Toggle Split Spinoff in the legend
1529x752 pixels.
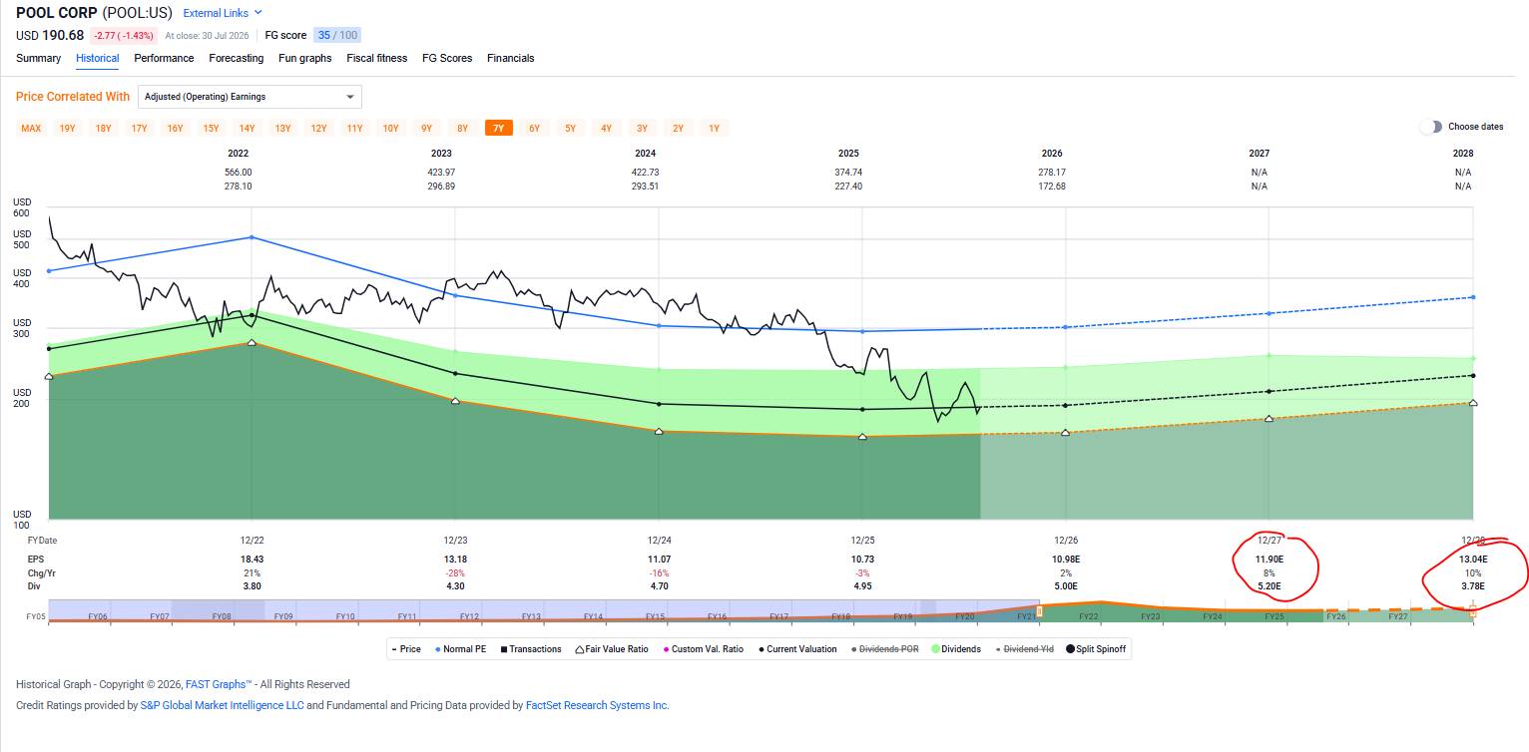(x=1096, y=649)
